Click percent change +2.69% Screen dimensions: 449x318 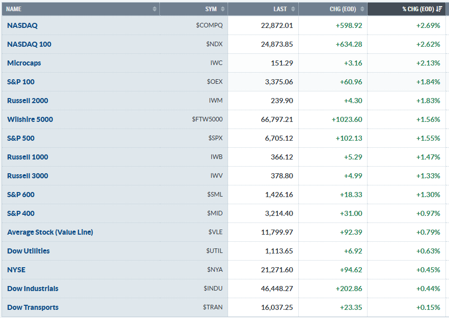[x=428, y=25]
